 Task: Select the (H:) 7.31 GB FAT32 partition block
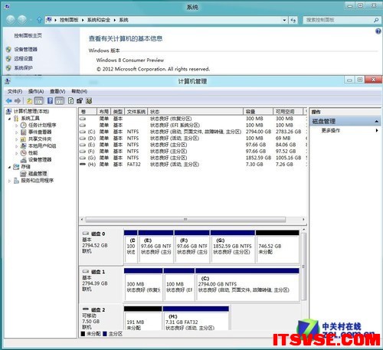click(196, 319)
